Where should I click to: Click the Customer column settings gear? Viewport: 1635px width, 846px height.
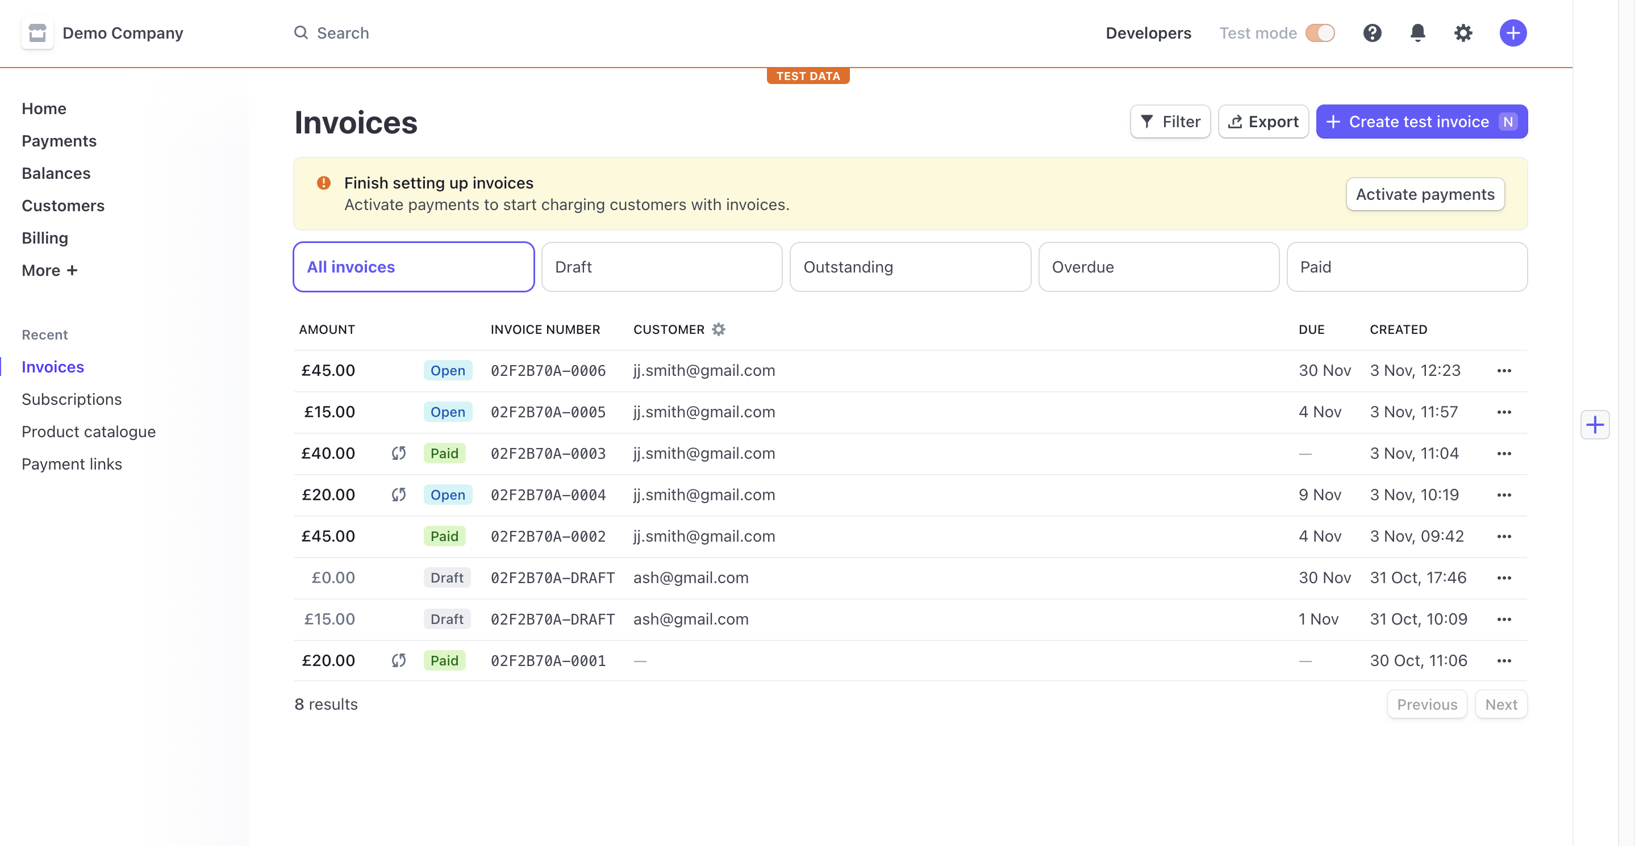718,329
